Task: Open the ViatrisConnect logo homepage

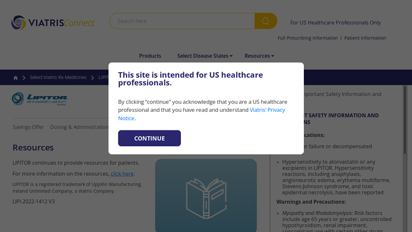Action: (x=54, y=23)
